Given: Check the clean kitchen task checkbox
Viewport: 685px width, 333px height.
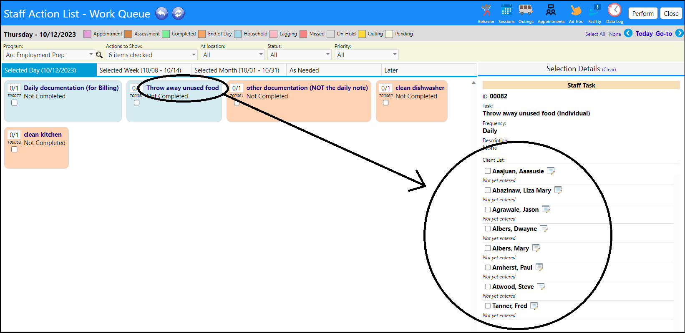Looking at the screenshot, I should point(14,149).
